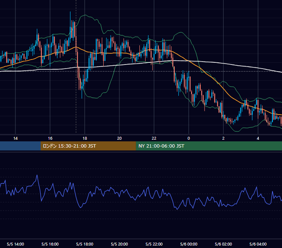Click the 5/5 16:00 time axis label
The width and height of the screenshot is (282, 248).
tap(50, 244)
